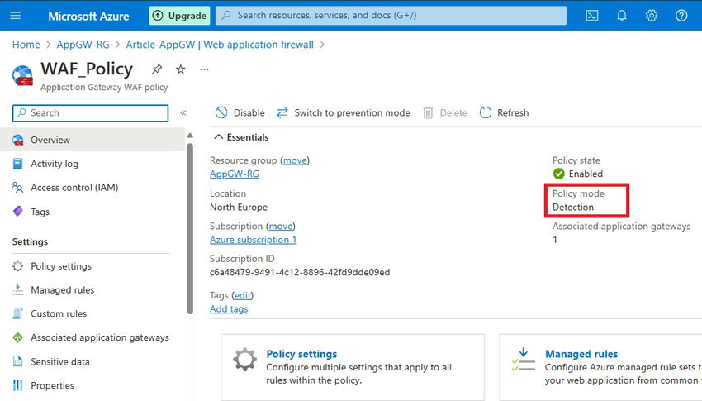This screenshot has width=702, height=401.
Task: Click the Enabled policy state value
Action: (x=586, y=174)
